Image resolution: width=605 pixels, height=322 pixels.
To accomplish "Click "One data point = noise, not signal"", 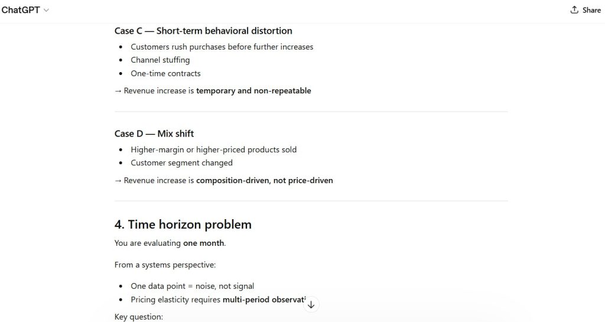I will click(x=192, y=286).
